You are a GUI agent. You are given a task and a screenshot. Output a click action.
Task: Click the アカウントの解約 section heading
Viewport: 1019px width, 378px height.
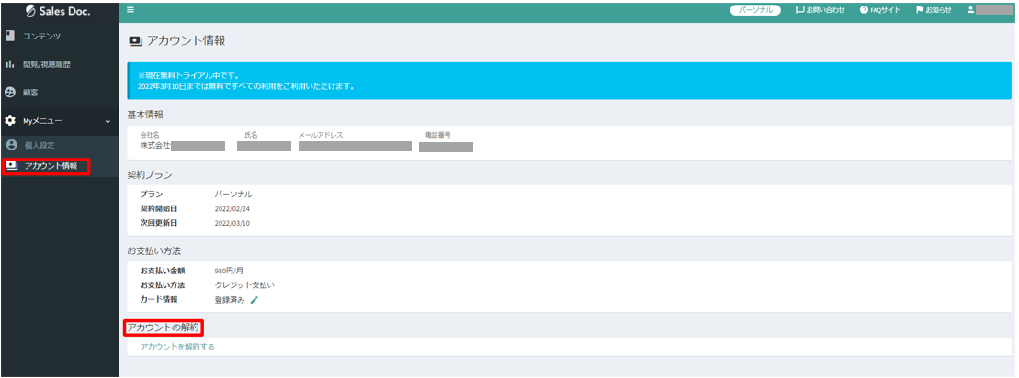[x=163, y=328]
